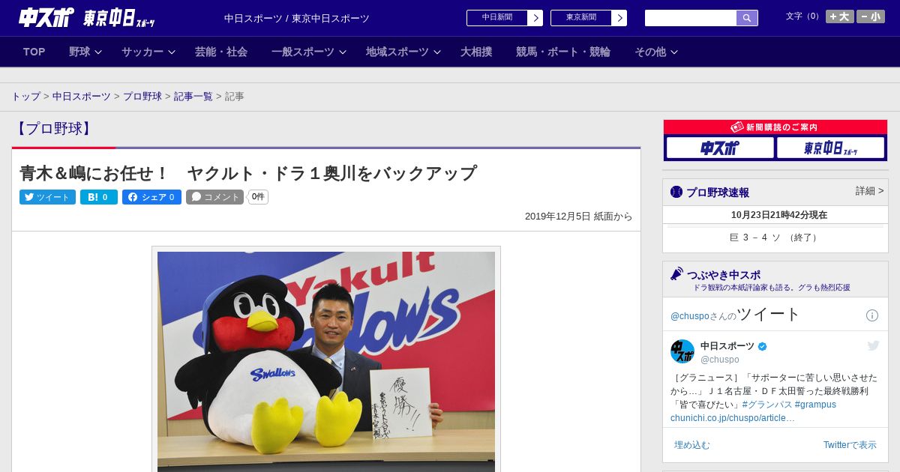Click the 中スポ subscription banner button
This screenshot has width=900, height=472.
(x=719, y=148)
